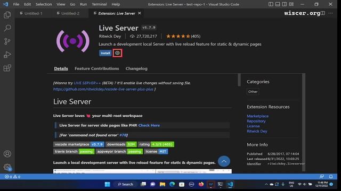This screenshot has height=191, width=341.
Task: Open the vscode-live-server-plus-plus GitHub URL
Action: (x=103, y=89)
